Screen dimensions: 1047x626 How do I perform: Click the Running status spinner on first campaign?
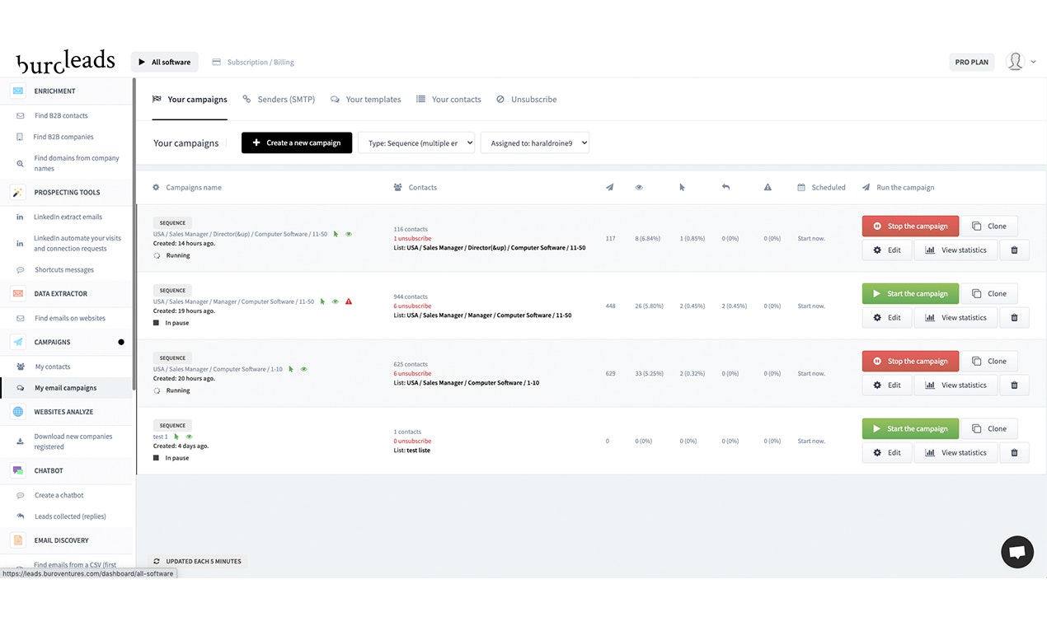[157, 255]
